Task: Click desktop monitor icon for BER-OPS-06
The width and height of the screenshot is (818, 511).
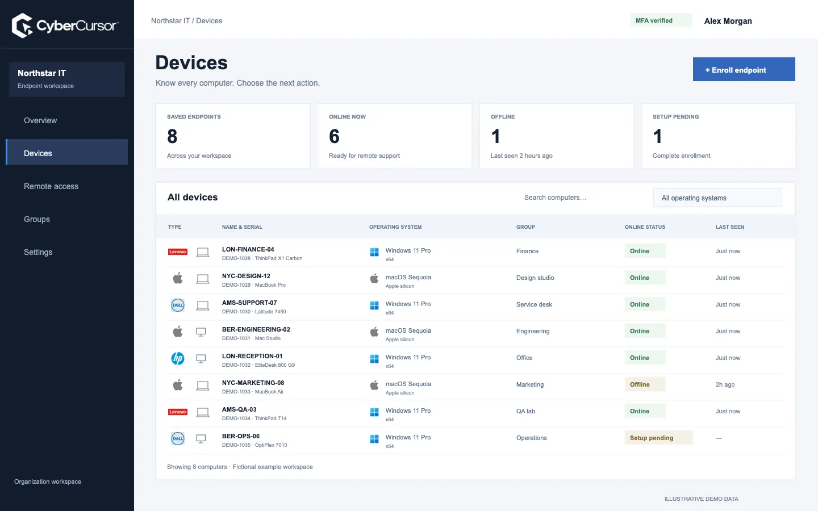Action: click(x=201, y=438)
